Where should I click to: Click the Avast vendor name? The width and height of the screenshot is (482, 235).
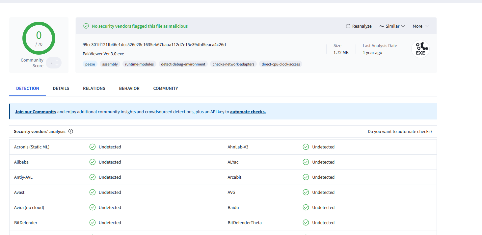19,192
